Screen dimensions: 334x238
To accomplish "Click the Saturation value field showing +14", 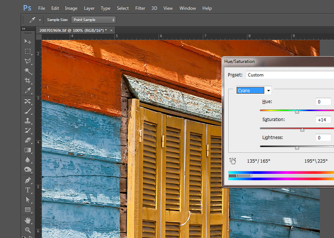I will tap(324, 120).
